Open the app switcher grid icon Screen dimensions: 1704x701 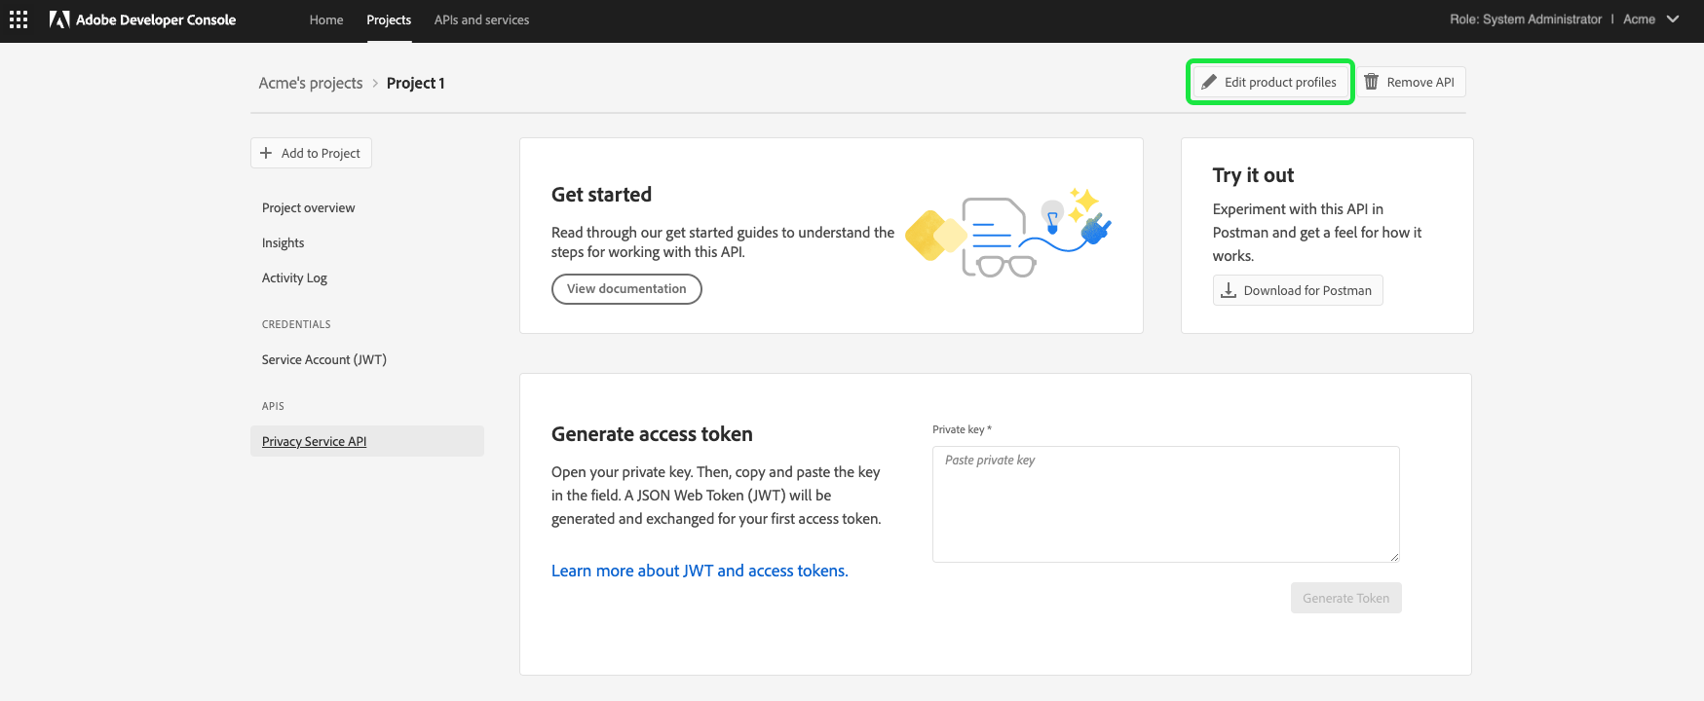[x=19, y=19]
